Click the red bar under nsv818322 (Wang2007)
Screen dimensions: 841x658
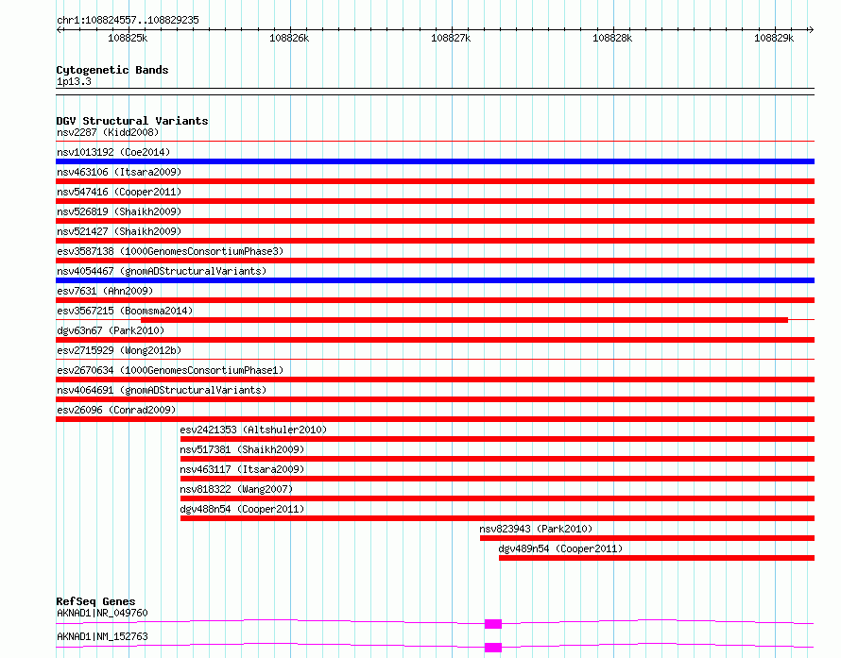click(x=498, y=498)
